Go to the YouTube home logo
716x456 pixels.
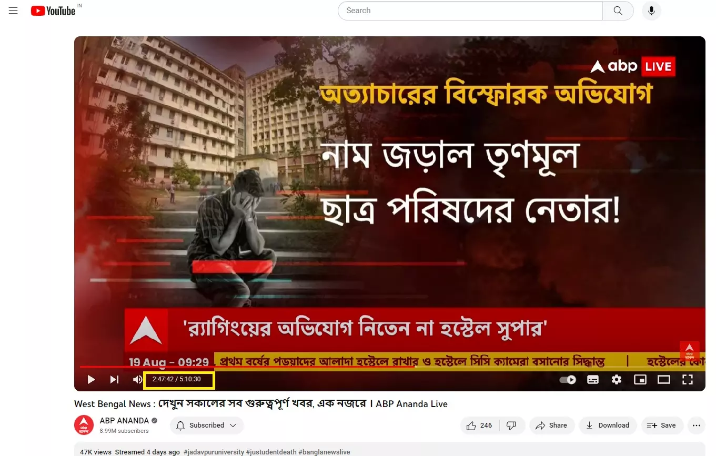pos(53,11)
